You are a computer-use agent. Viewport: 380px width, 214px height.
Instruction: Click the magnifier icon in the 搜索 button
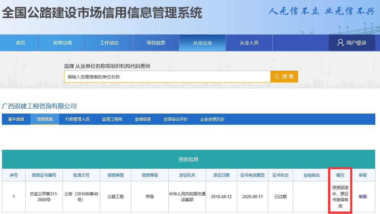click(x=277, y=77)
